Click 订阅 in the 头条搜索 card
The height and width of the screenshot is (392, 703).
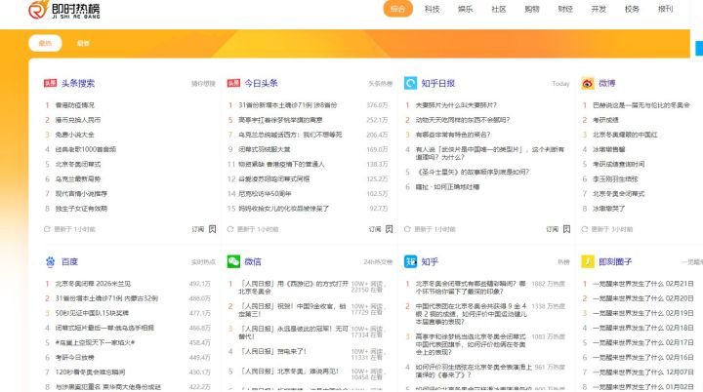click(197, 229)
